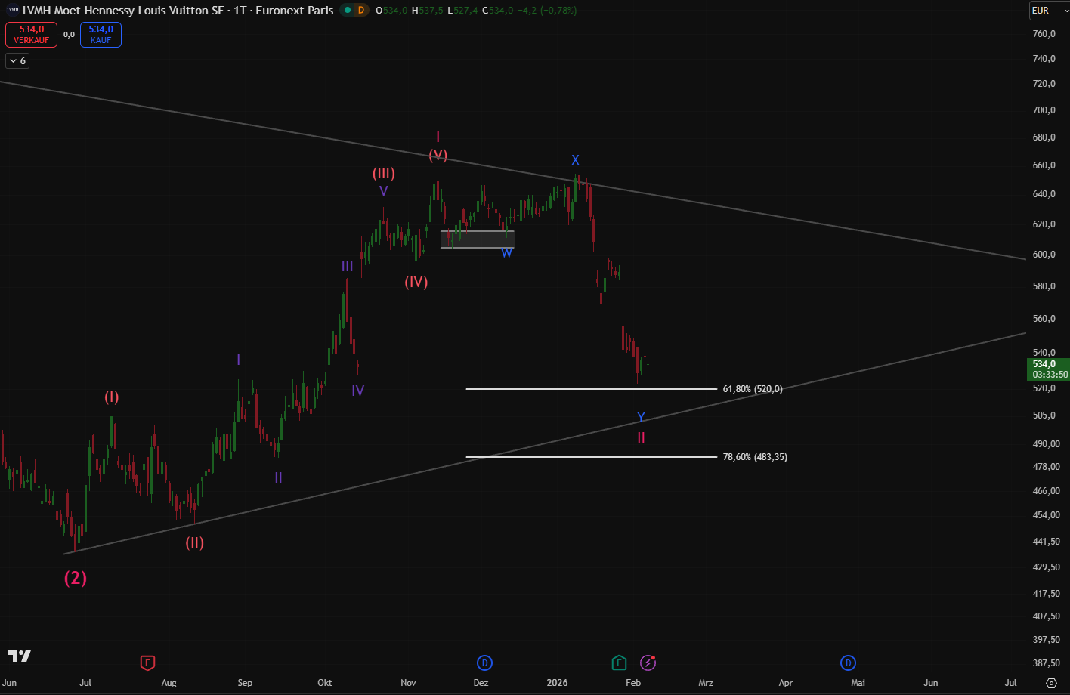
Task: Open the EUR currency dropdown
Action: pos(1049,11)
